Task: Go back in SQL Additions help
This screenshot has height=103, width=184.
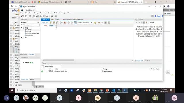Action: (136, 23)
